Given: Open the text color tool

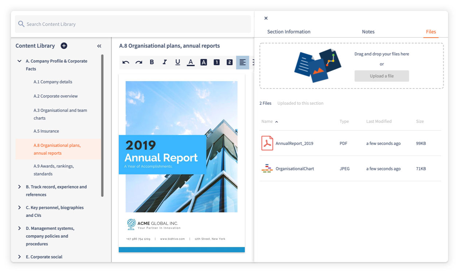Looking at the screenshot, I should point(191,62).
